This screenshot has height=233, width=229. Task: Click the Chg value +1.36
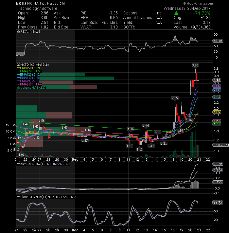click(205, 18)
